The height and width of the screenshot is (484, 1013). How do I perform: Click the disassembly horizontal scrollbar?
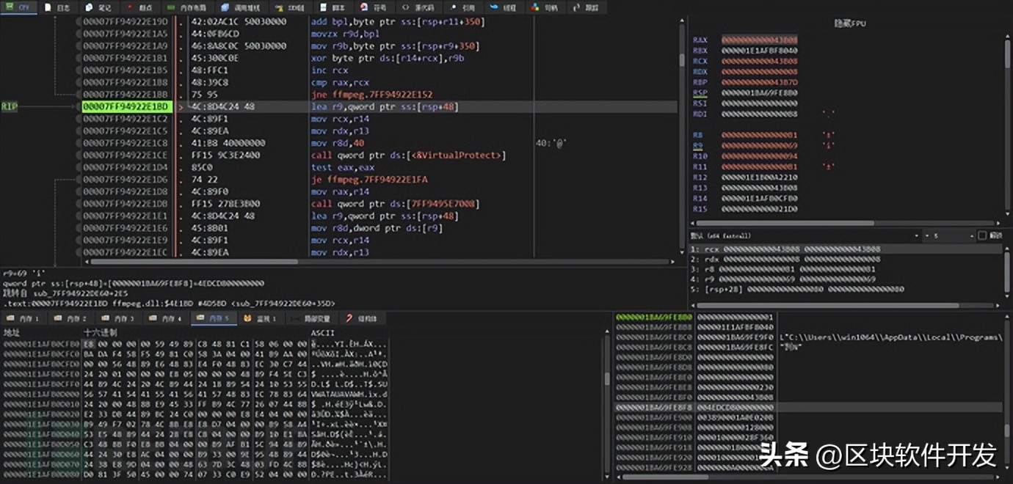click(x=191, y=261)
